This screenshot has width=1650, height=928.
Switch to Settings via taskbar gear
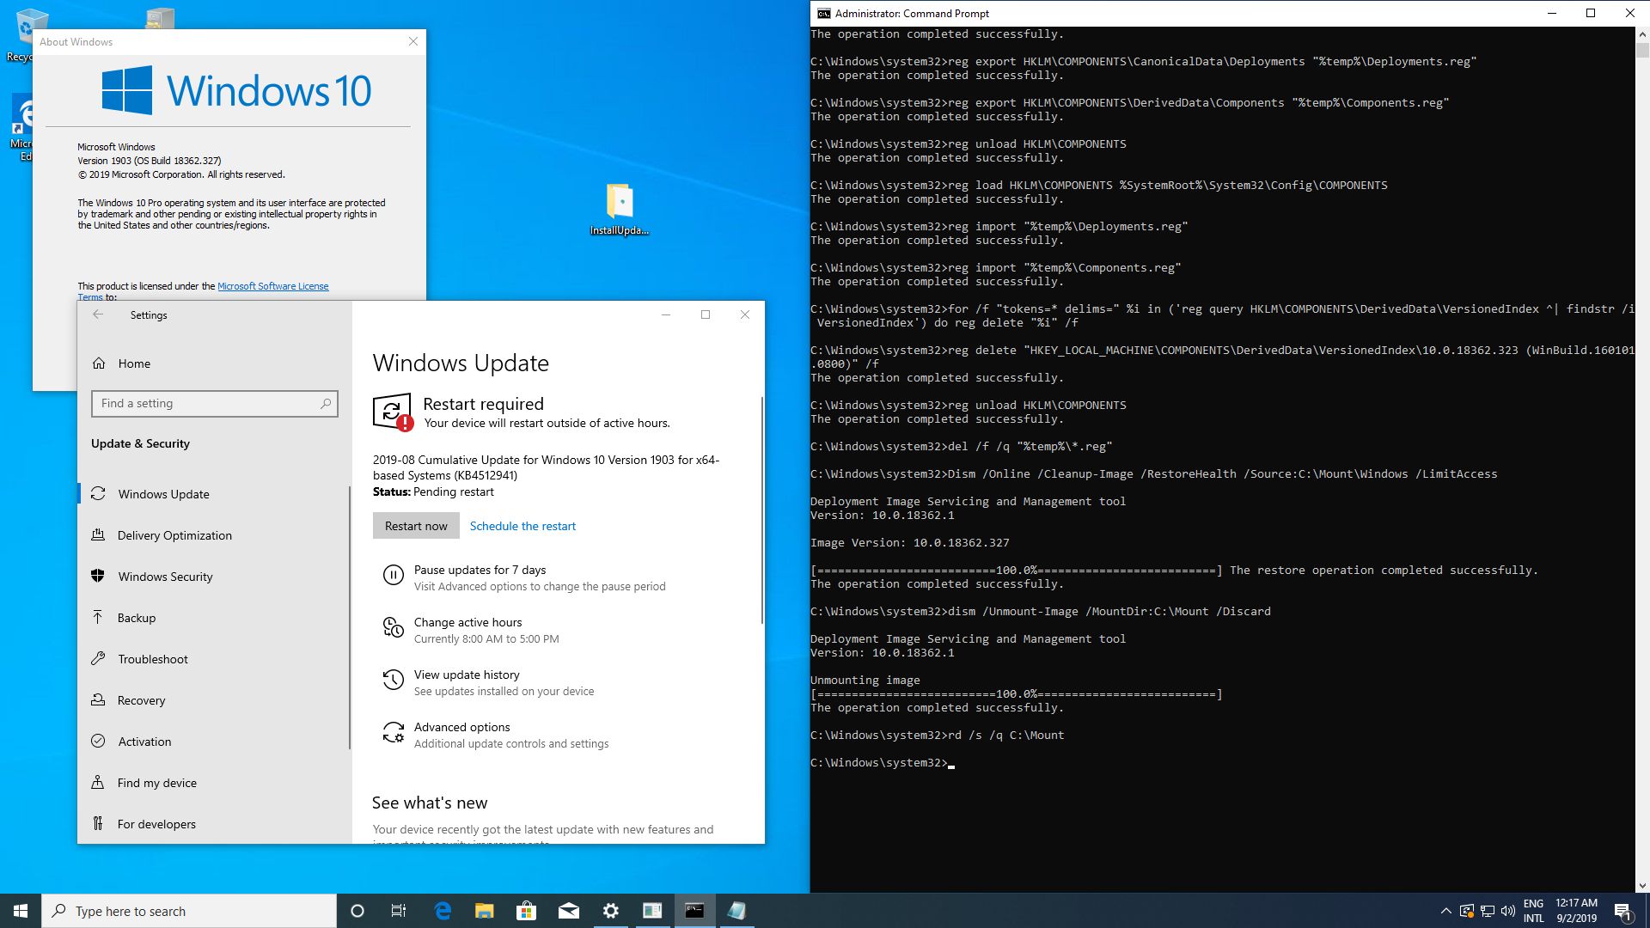coord(610,911)
